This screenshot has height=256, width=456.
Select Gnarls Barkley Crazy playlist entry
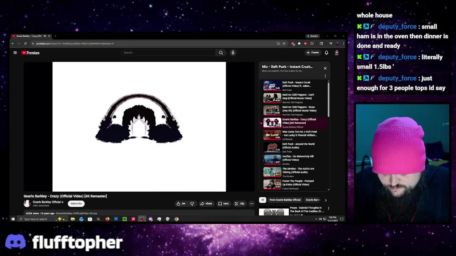pos(294,123)
